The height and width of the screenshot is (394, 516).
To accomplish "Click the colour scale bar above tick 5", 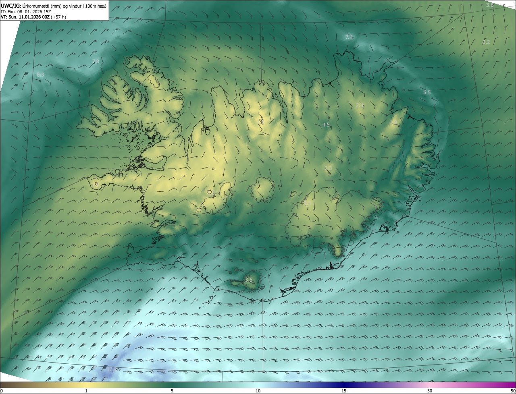I will coord(172,385).
